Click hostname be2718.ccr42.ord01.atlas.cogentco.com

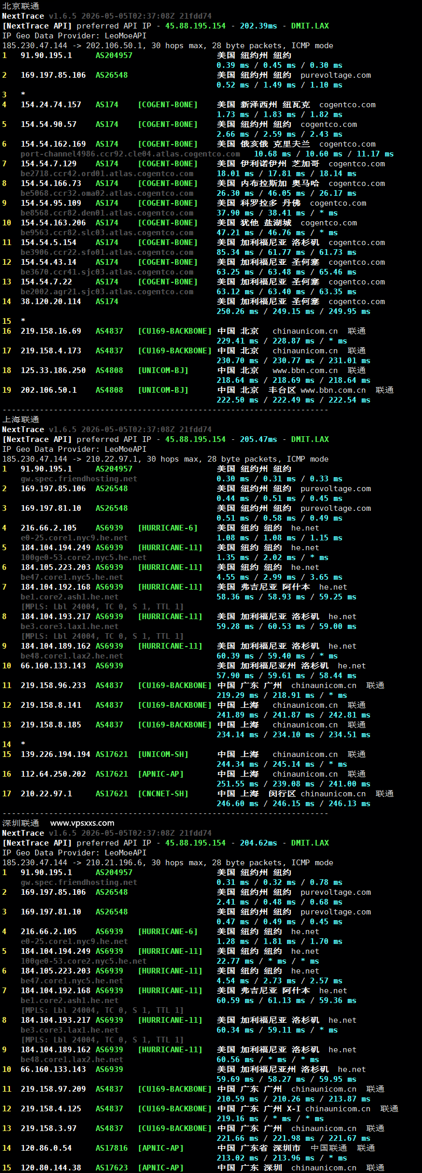tap(107, 174)
